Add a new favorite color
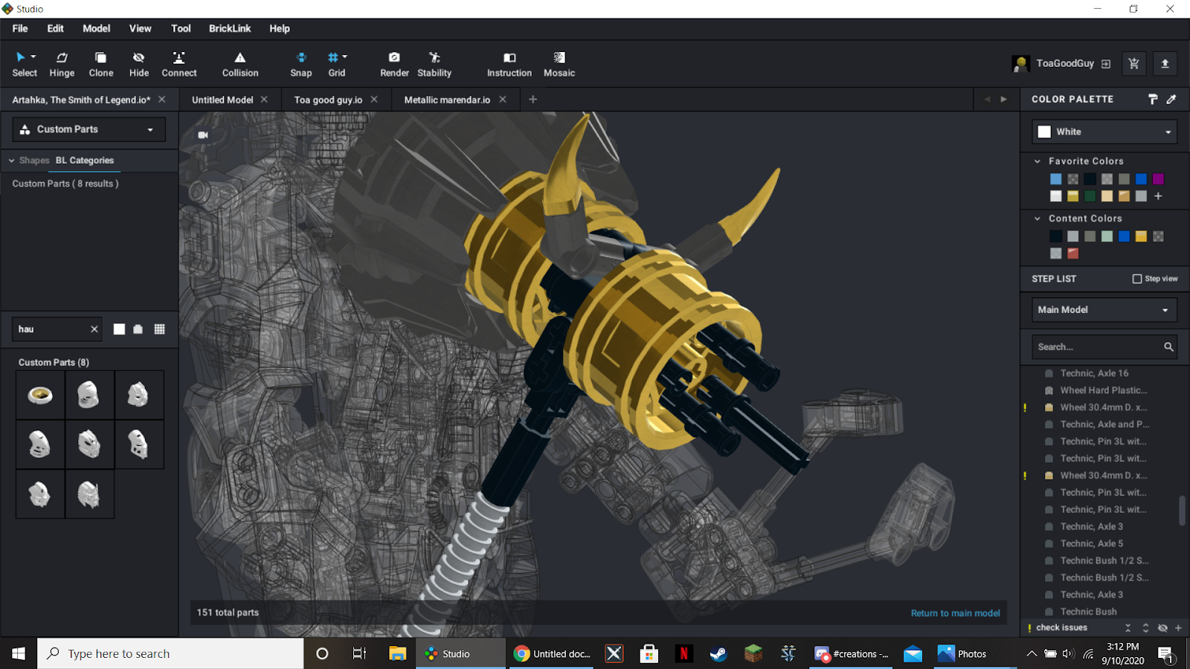The image size is (1190, 669). pyautogui.click(x=1158, y=196)
